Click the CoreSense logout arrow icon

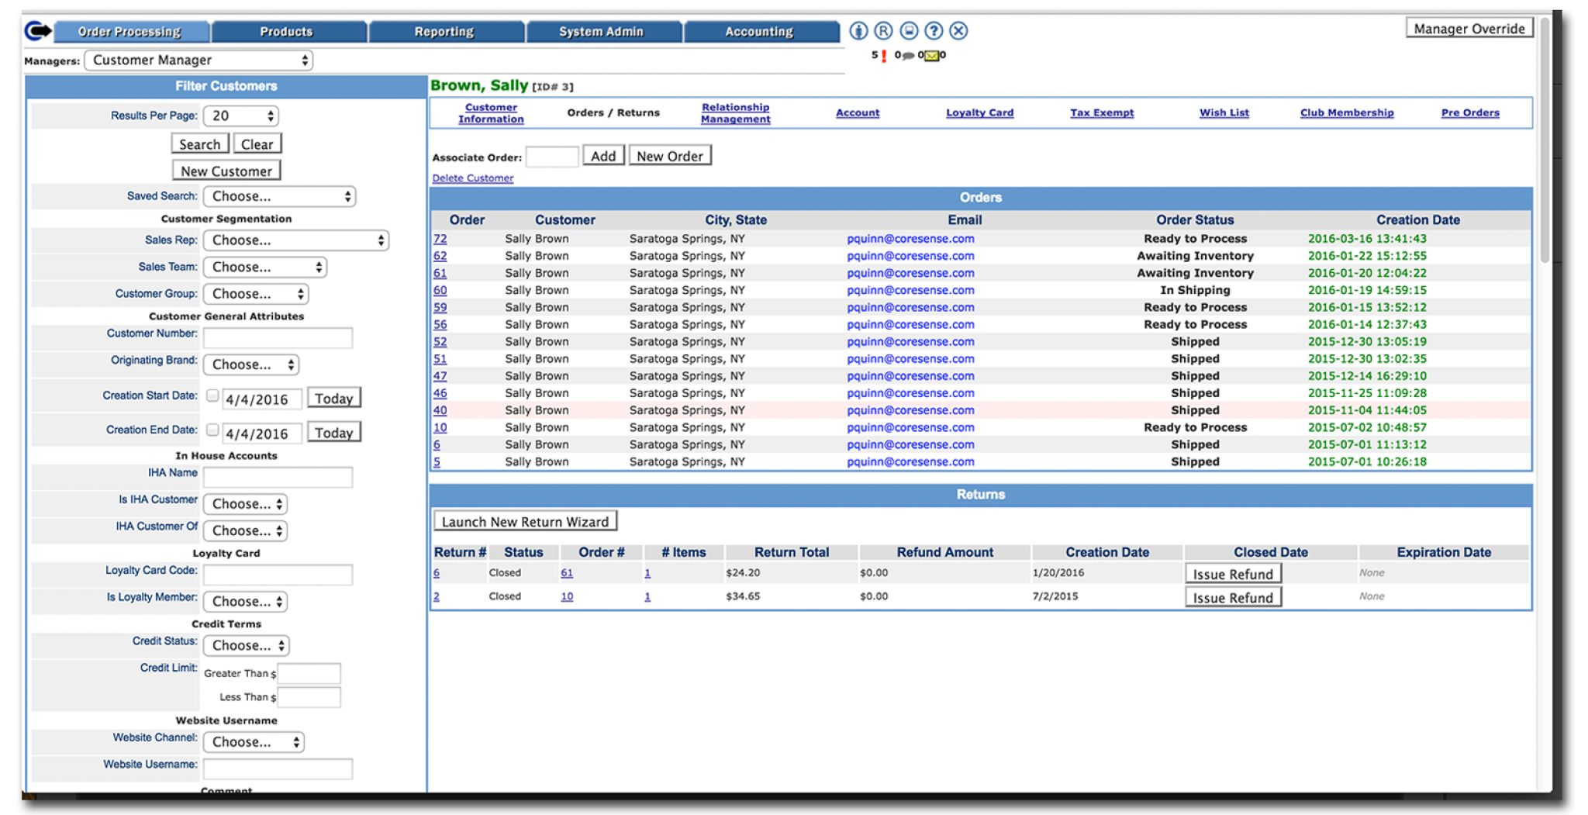(36, 29)
